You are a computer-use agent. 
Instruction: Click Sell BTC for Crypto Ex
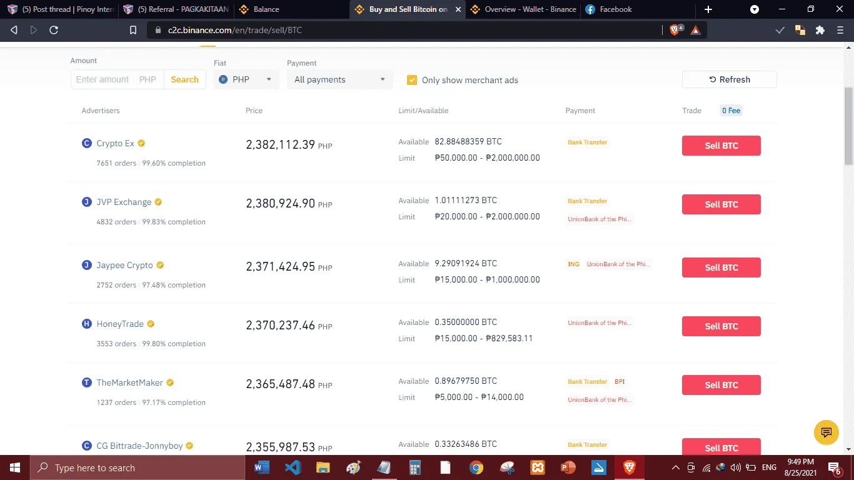click(x=721, y=146)
